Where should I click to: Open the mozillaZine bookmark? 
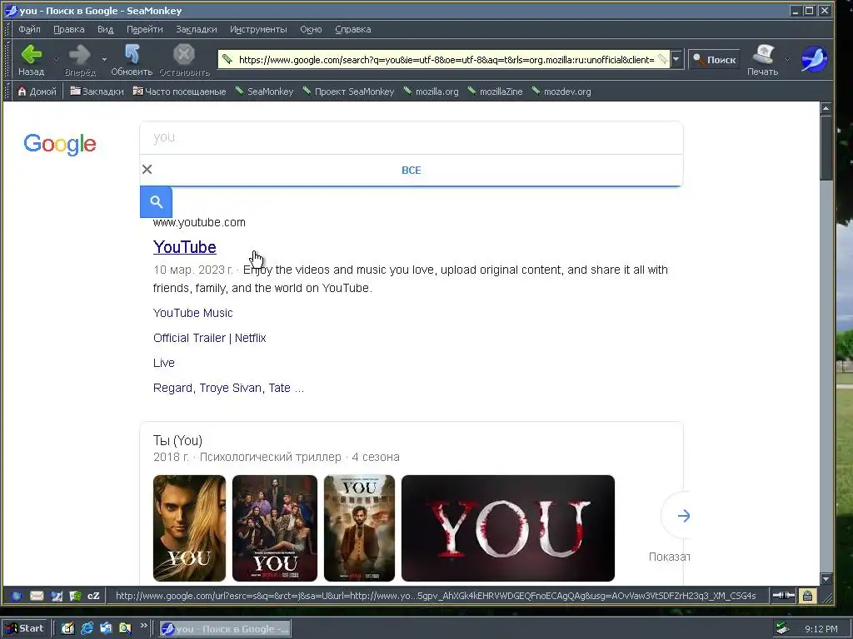[495, 92]
